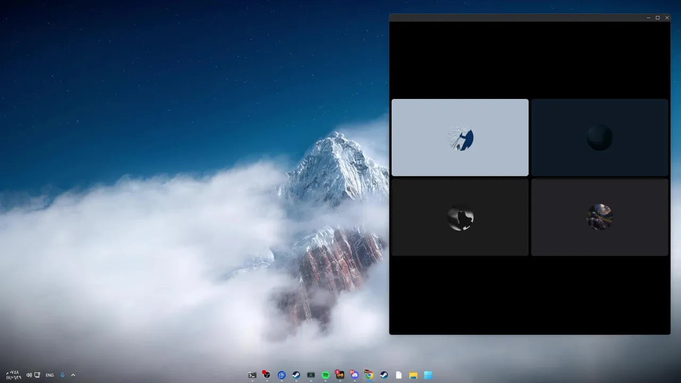681x383 pixels.
Task: Maximize the call window
Action: tap(658, 18)
